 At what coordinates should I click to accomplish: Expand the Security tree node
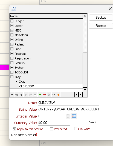point(12,63)
